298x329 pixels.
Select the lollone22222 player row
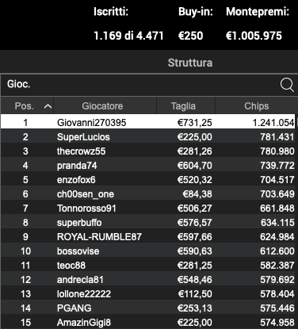pos(148,293)
